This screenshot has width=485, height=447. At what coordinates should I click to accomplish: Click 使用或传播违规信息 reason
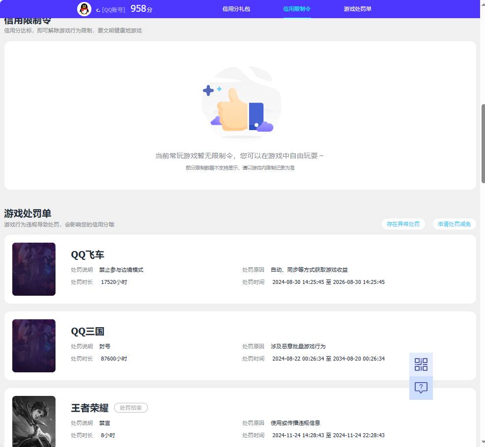(295, 423)
